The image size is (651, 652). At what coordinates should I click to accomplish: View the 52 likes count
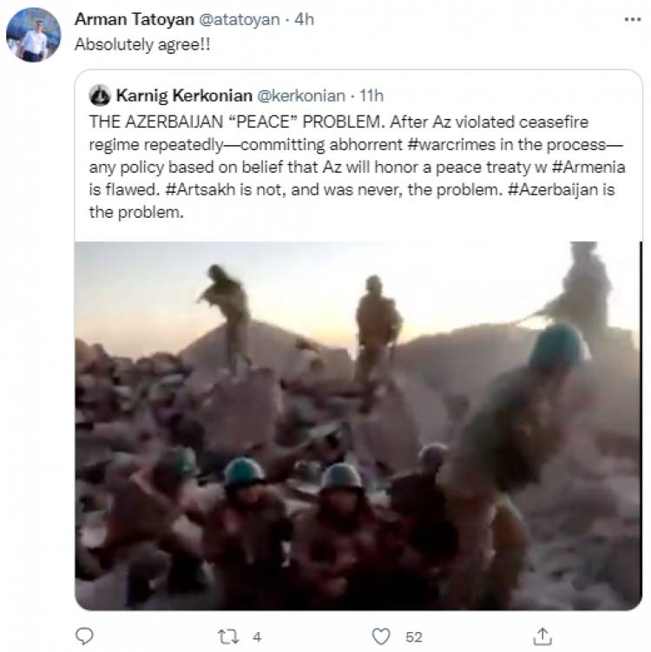point(414,637)
